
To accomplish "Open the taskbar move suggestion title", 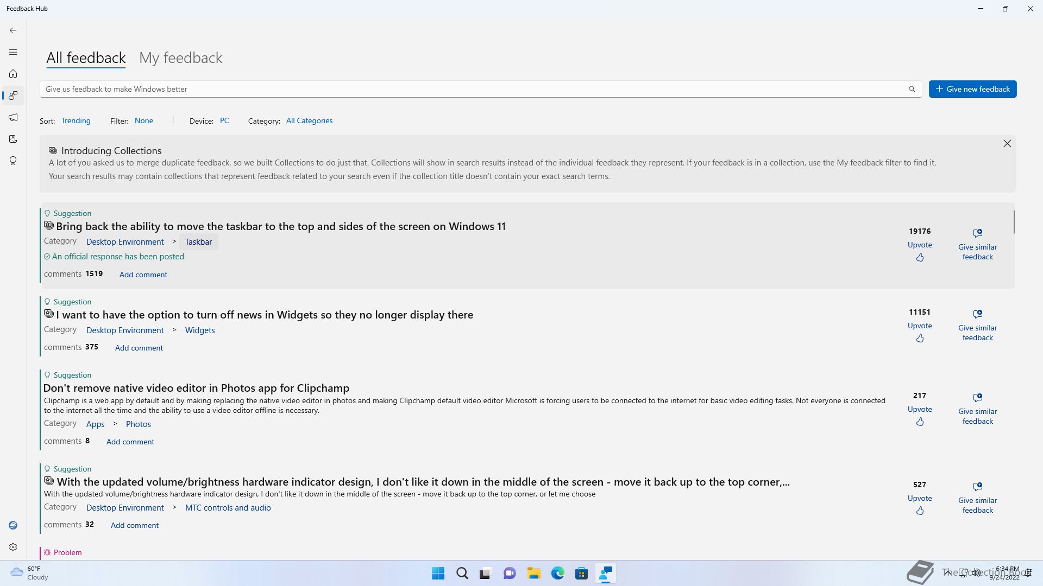I will pos(281,226).
